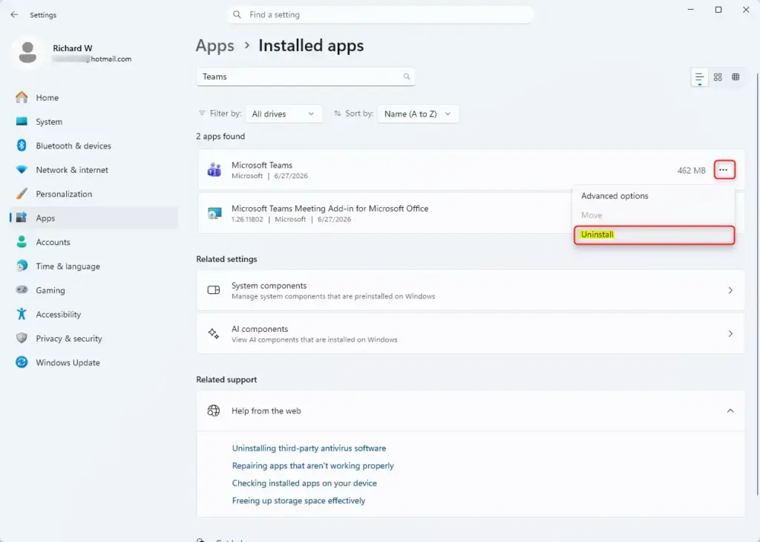Click the Teams app search field
The width and height of the screenshot is (760, 542).
[x=305, y=76]
